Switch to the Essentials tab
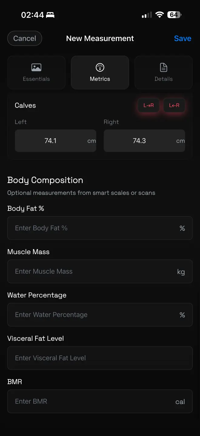The width and height of the screenshot is (200, 436). tap(36, 73)
